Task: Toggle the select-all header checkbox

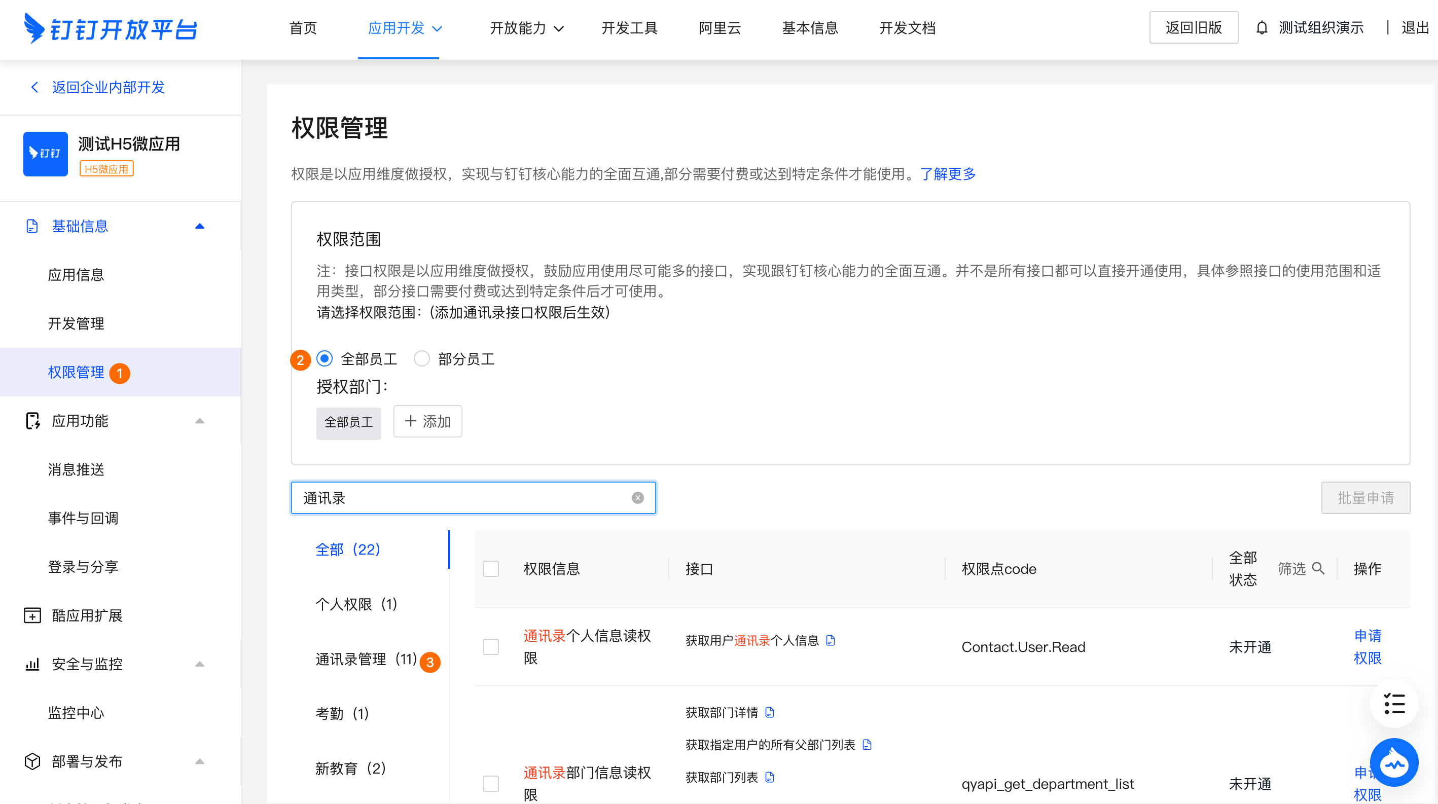Action: click(x=491, y=569)
